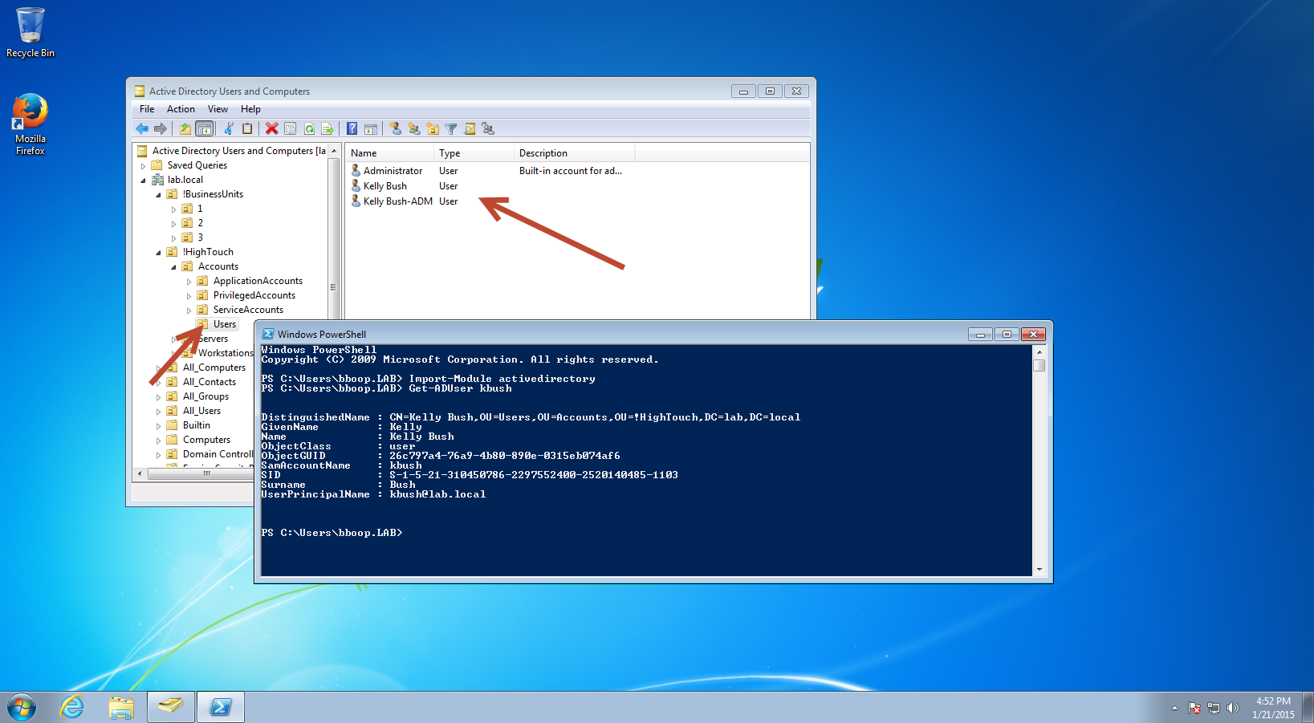Switch to PowerShell taskbar button
The width and height of the screenshot is (1314, 723).
click(221, 707)
